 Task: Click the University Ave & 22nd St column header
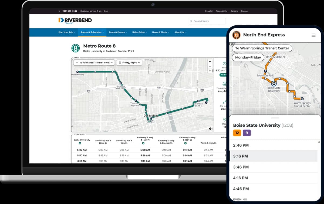(103, 142)
